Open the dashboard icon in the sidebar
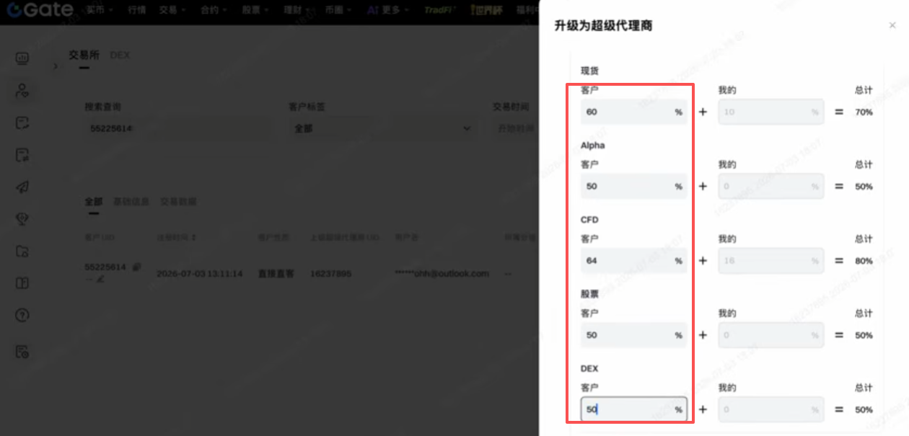 click(x=22, y=58)
